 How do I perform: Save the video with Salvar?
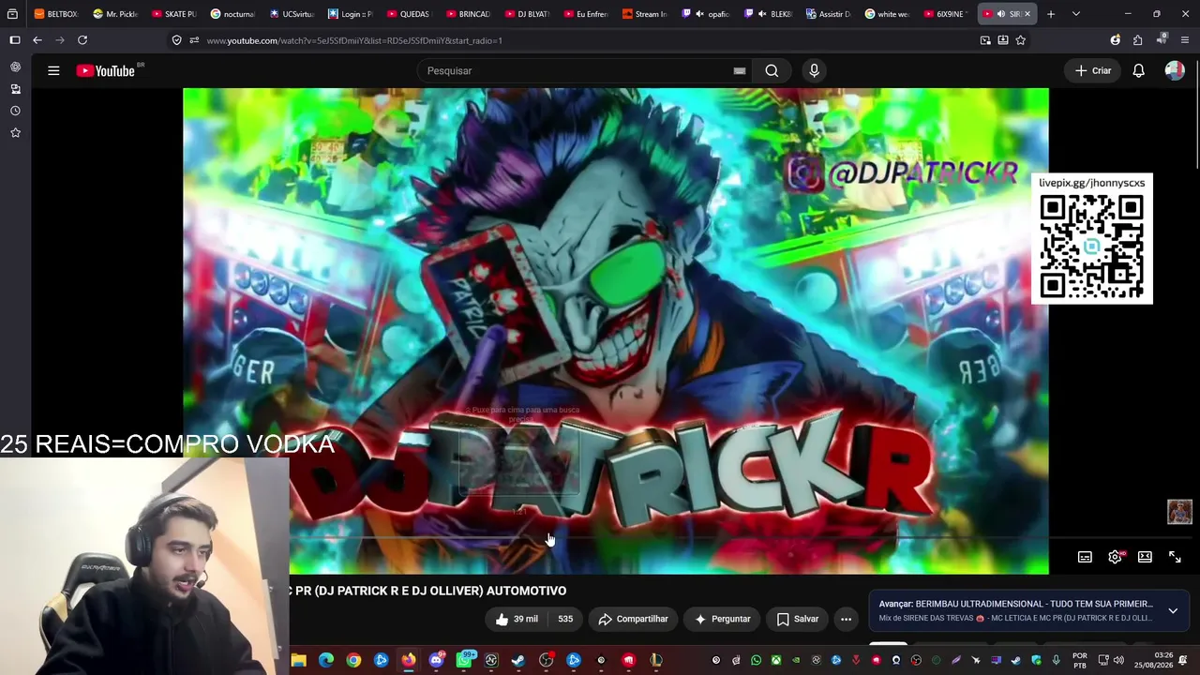pos(798,619)
